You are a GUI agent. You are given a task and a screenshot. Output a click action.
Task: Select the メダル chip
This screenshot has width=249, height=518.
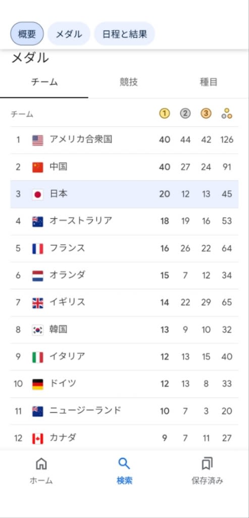pyautogui.click(x=69, y=34)
